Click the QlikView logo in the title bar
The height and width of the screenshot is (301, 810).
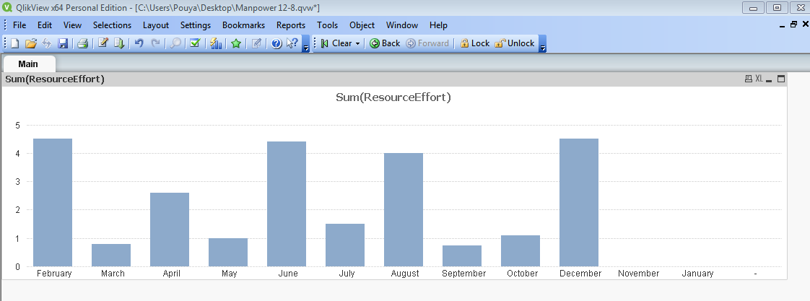click(8, 7)
